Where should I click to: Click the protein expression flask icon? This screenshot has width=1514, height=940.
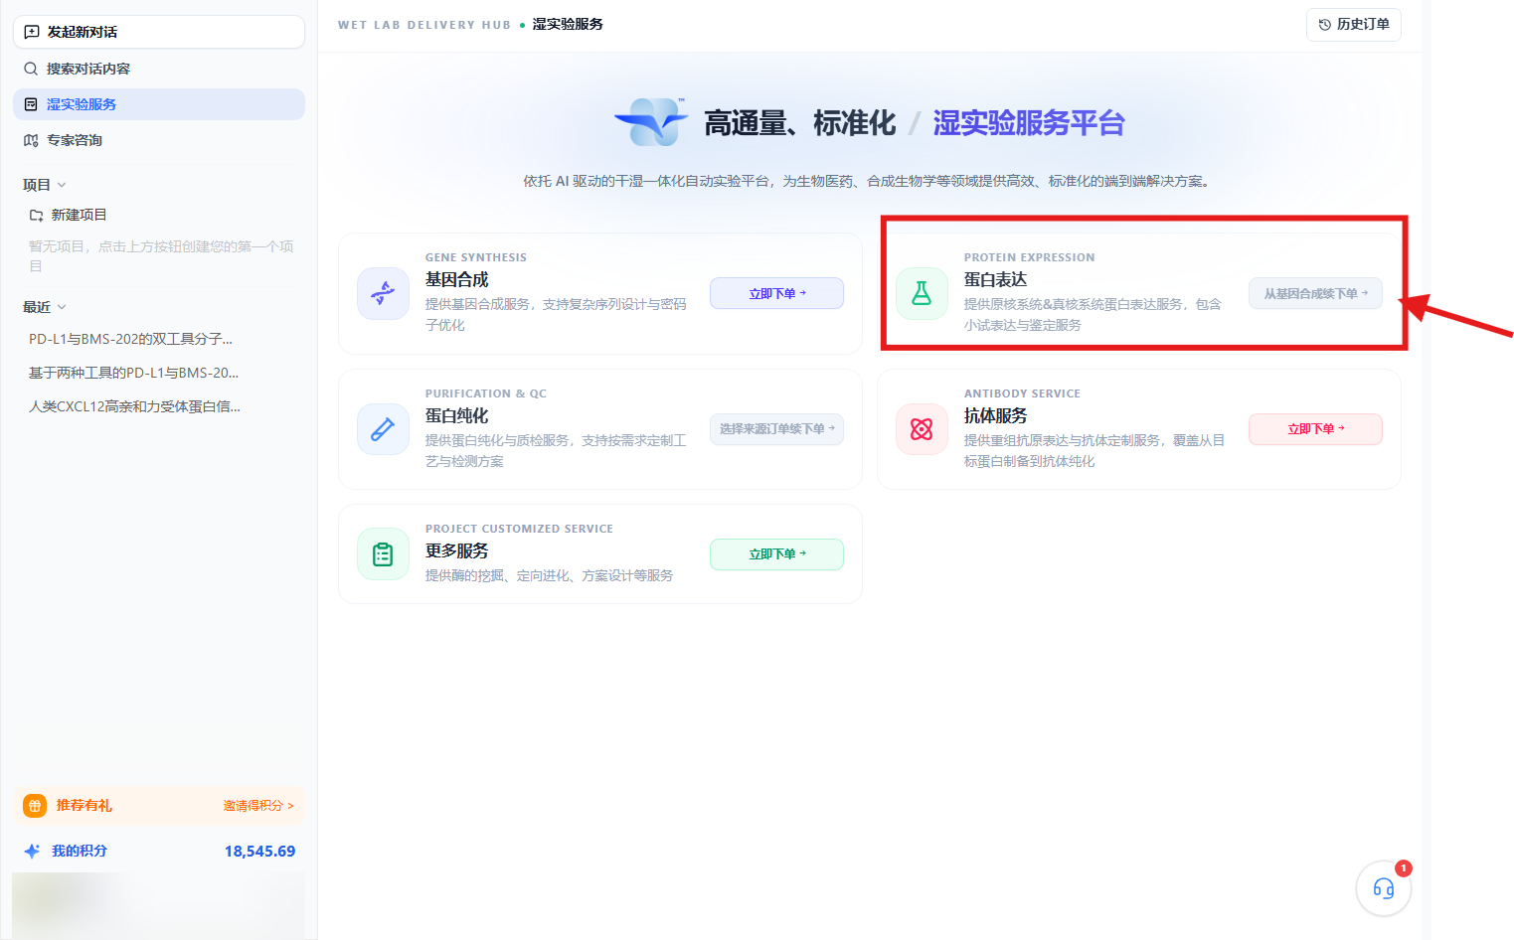[x=922, y=293]
